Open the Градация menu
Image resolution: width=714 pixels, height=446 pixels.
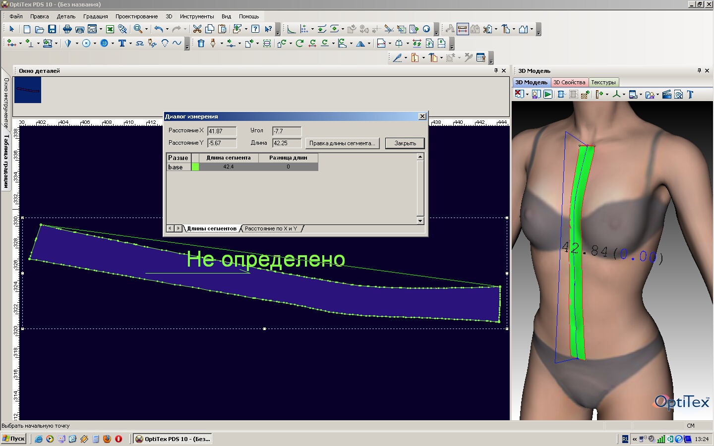[x=95, y=16]
